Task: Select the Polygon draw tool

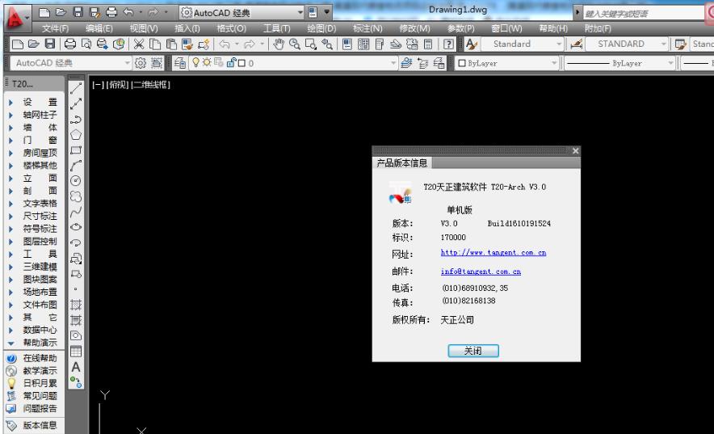Action: [x=76, y=135]
